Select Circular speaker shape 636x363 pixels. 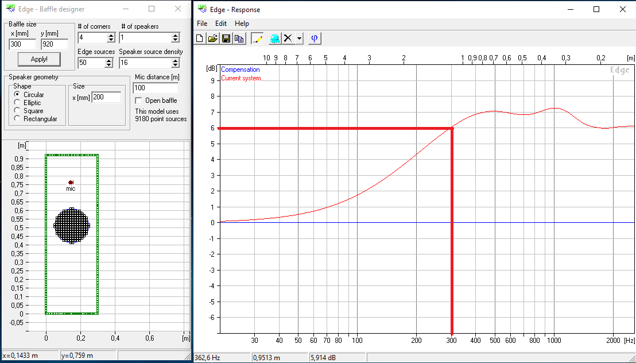click(17, 94)
